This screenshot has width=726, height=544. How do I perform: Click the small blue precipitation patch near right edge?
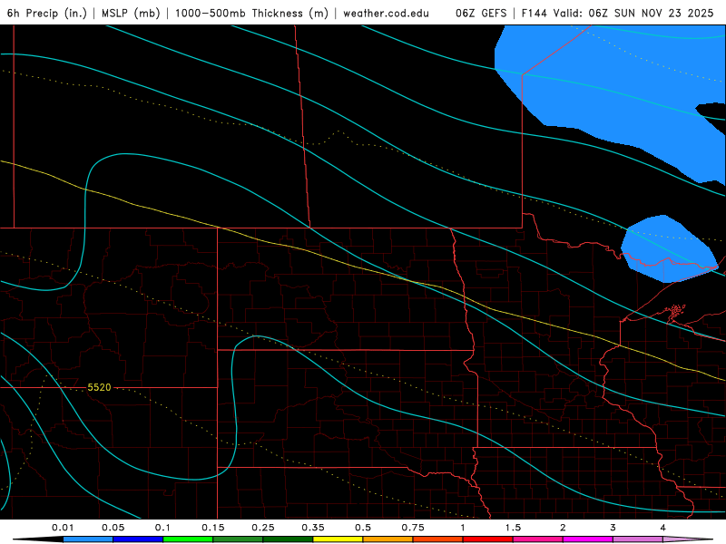669,250
